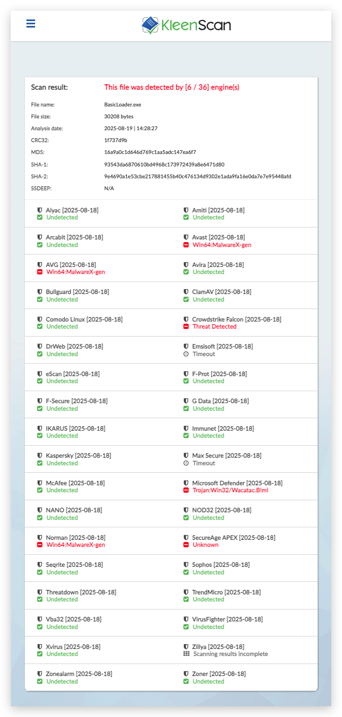The width and height of the screenshot is (342, 717).
Task: Click the green check icon under TrendMicro
Action: click(186, 599)
